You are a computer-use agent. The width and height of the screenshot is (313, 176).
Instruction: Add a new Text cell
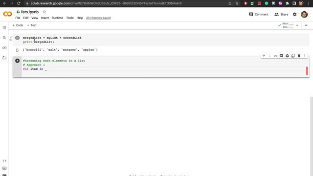click(x=32, y=25)
